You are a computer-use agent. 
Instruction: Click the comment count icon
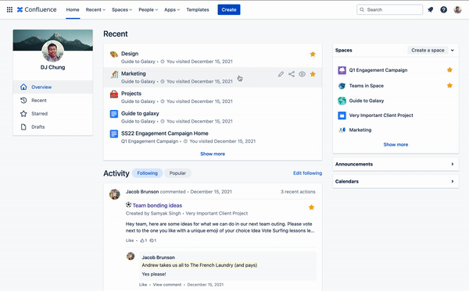[152, 240]
